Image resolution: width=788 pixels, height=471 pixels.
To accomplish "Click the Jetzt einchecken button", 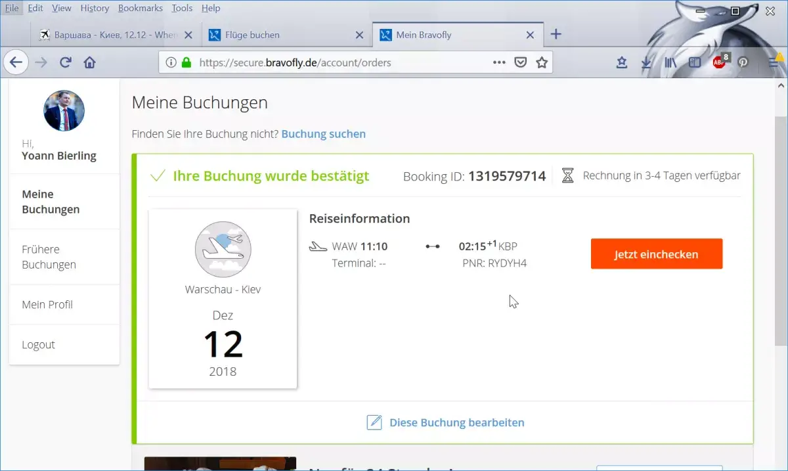I will coord(656,254).
